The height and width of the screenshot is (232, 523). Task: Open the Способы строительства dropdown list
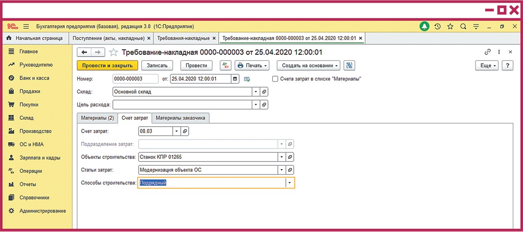[x=290, y=183]
